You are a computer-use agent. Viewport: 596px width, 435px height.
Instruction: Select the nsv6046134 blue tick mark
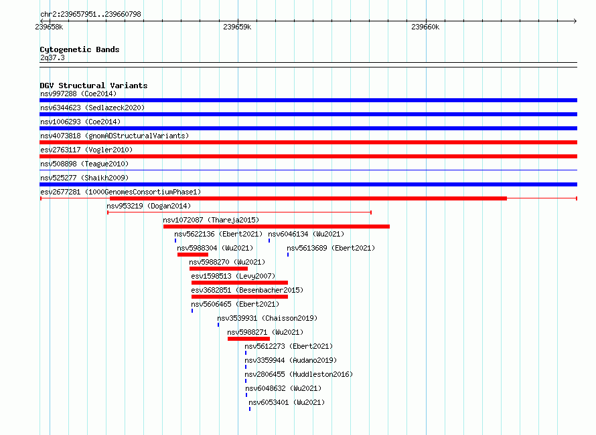coord(269,241)
